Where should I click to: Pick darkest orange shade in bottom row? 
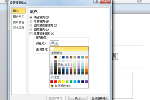coord(86,73)
